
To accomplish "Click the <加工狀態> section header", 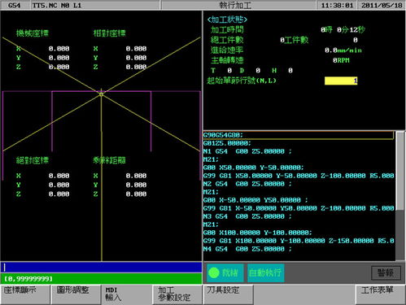I will coord(227,20).
